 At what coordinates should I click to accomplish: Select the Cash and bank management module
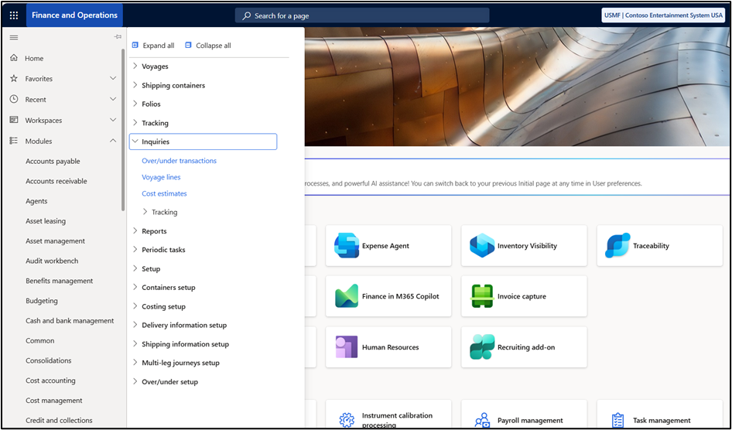[x=70, y=321]
